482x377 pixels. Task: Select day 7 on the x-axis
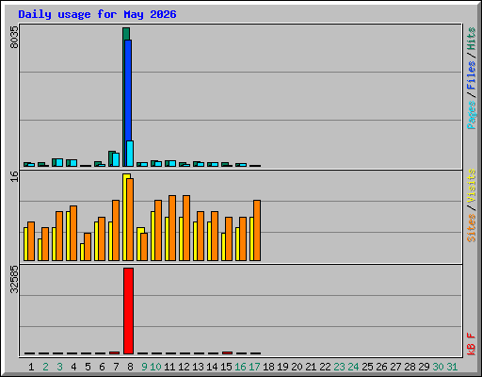(116, 367)
